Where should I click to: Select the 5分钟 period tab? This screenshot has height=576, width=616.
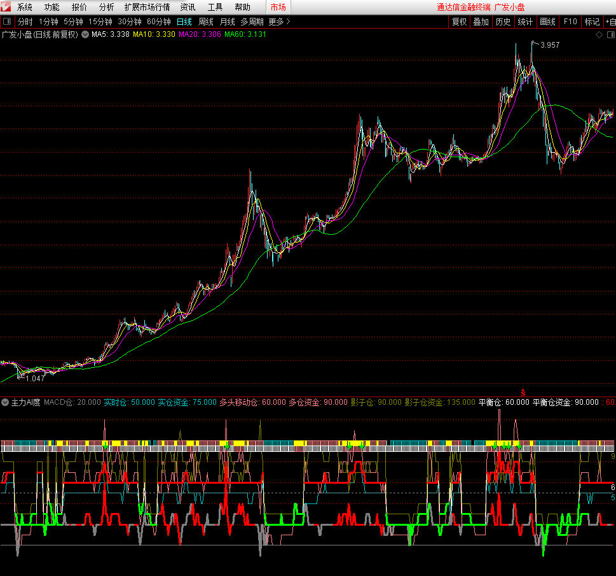click(74, 22)
